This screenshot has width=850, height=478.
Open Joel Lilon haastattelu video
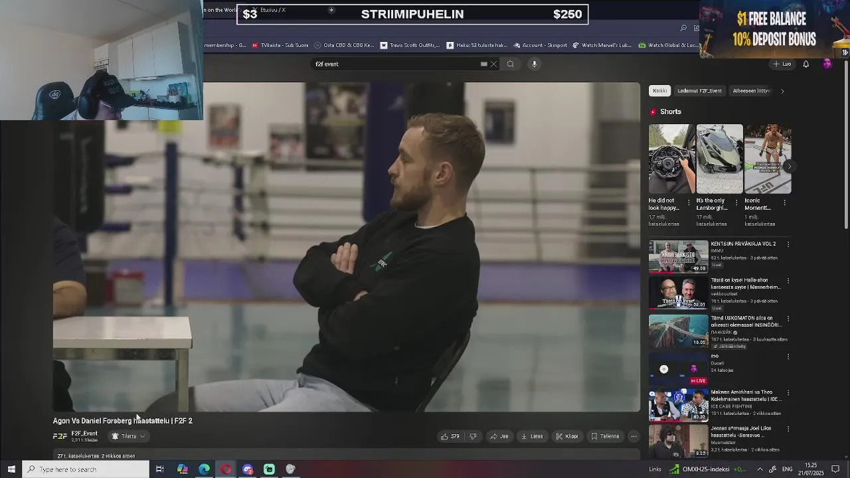678,441
